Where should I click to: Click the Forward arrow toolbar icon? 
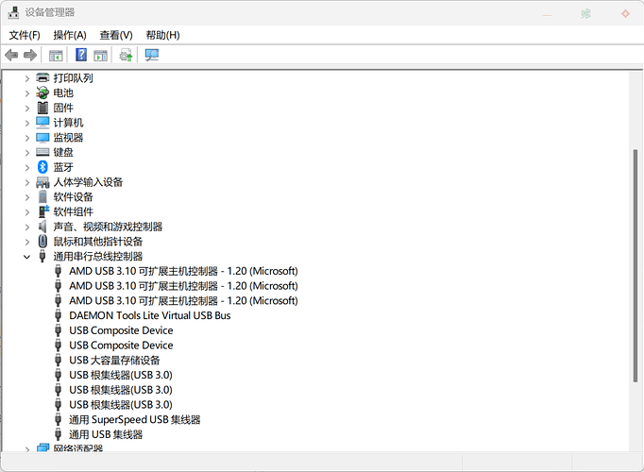pyautogui.click(x=30, y=55)
